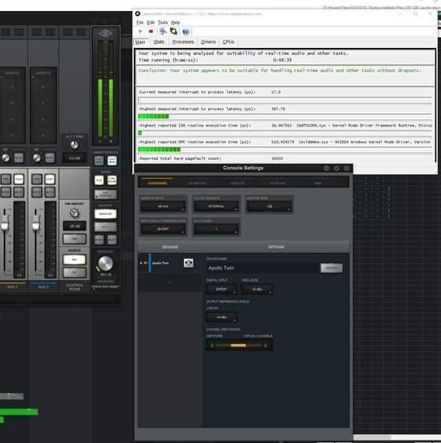This screenshot has width=441, height=443.
Task: Switch to the CPUs tab
Action: tap(228, 42)
